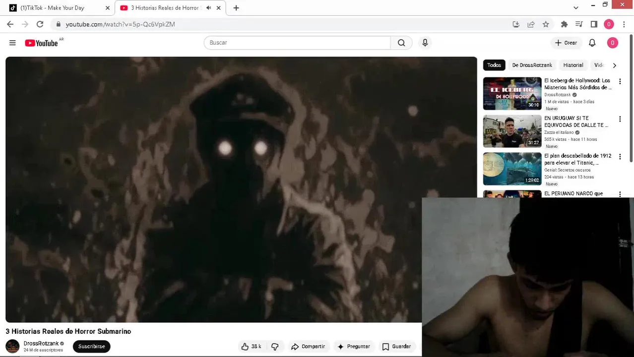
Task: Open title El plan descabellado de 1912
Action: pyautogui.click(x=578, y=159)
